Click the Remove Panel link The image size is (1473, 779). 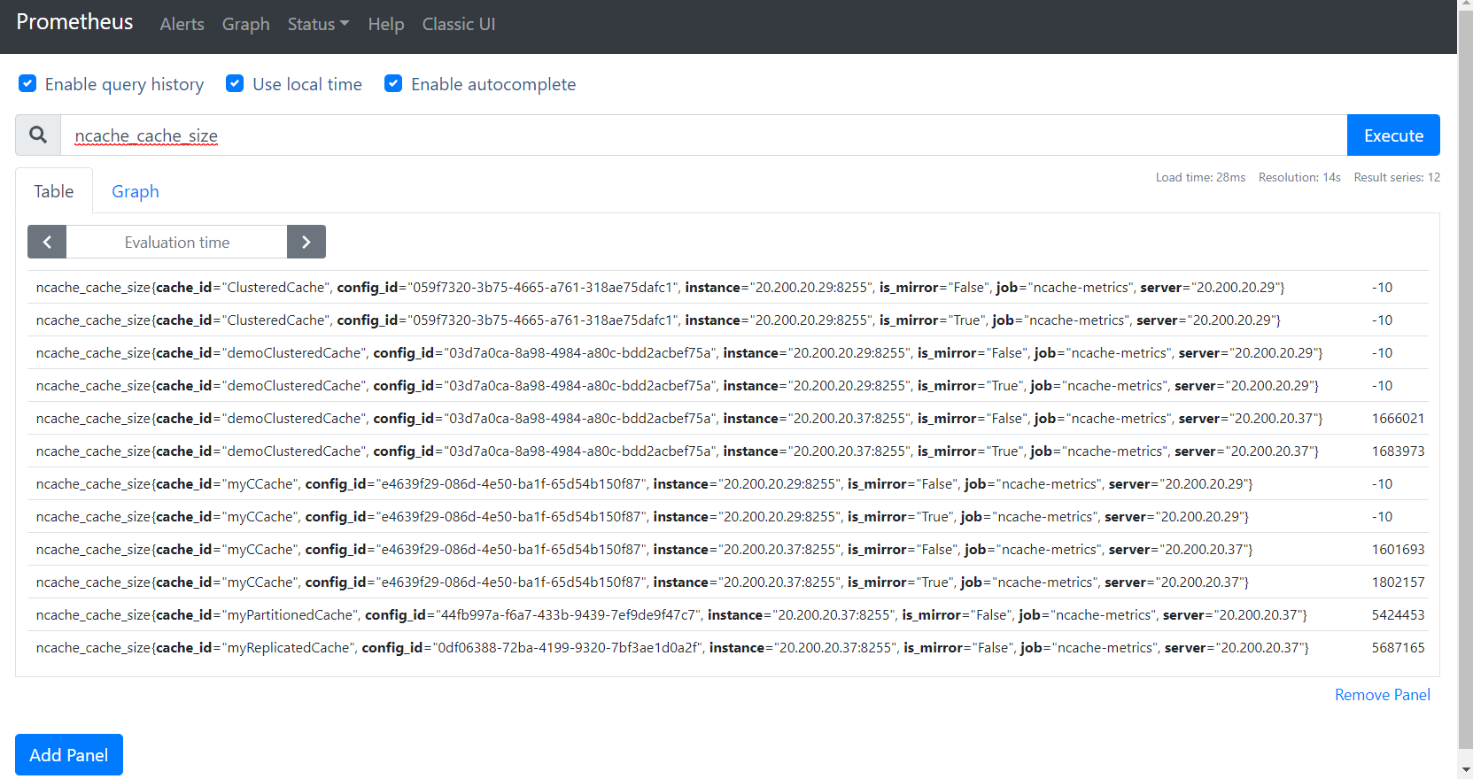coord(1383,695)
